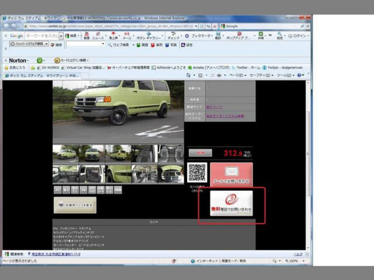Click the Norton green checkmark status icon
Screen dimensions: 374x280
[39, 60]
